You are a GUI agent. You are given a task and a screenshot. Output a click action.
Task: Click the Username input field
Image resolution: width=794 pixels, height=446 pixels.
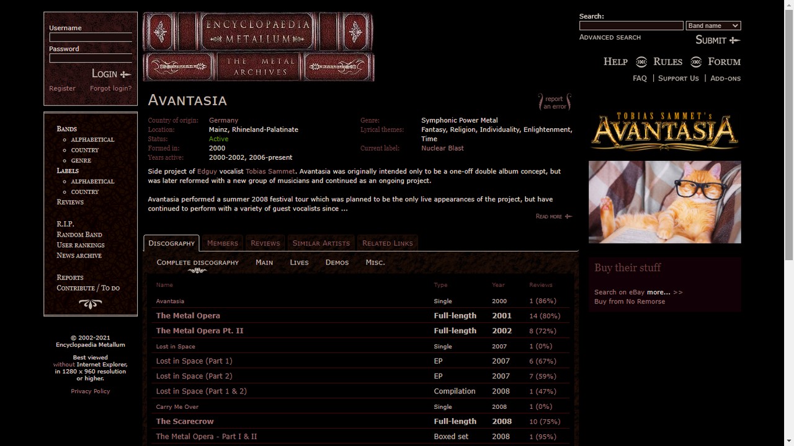(x=91, y=37)
